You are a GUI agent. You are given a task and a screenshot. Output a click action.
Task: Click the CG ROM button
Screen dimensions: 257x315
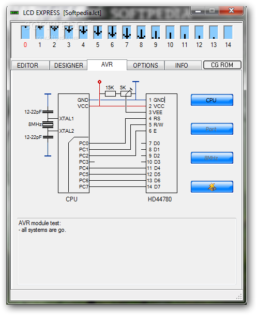(222, 65)
